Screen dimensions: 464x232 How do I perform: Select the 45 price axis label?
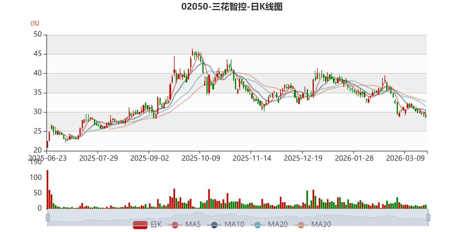38,54
